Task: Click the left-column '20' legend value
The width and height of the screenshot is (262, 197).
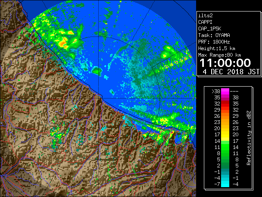Action: [217, 128]
